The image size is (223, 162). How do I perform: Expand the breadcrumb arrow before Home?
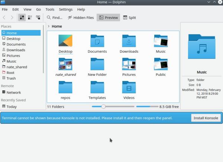click(49, 26)
